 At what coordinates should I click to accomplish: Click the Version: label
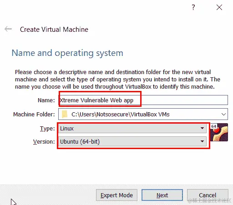pyautogui.click(x=44, y=141)
